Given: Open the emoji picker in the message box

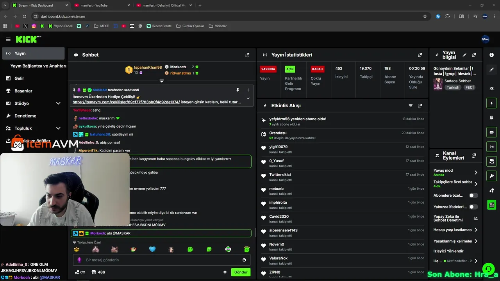Looking at the screenshot, I should click(245, 260).
